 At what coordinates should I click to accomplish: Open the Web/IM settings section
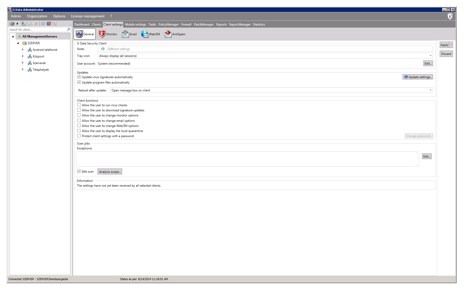click(x=150, y=34)
